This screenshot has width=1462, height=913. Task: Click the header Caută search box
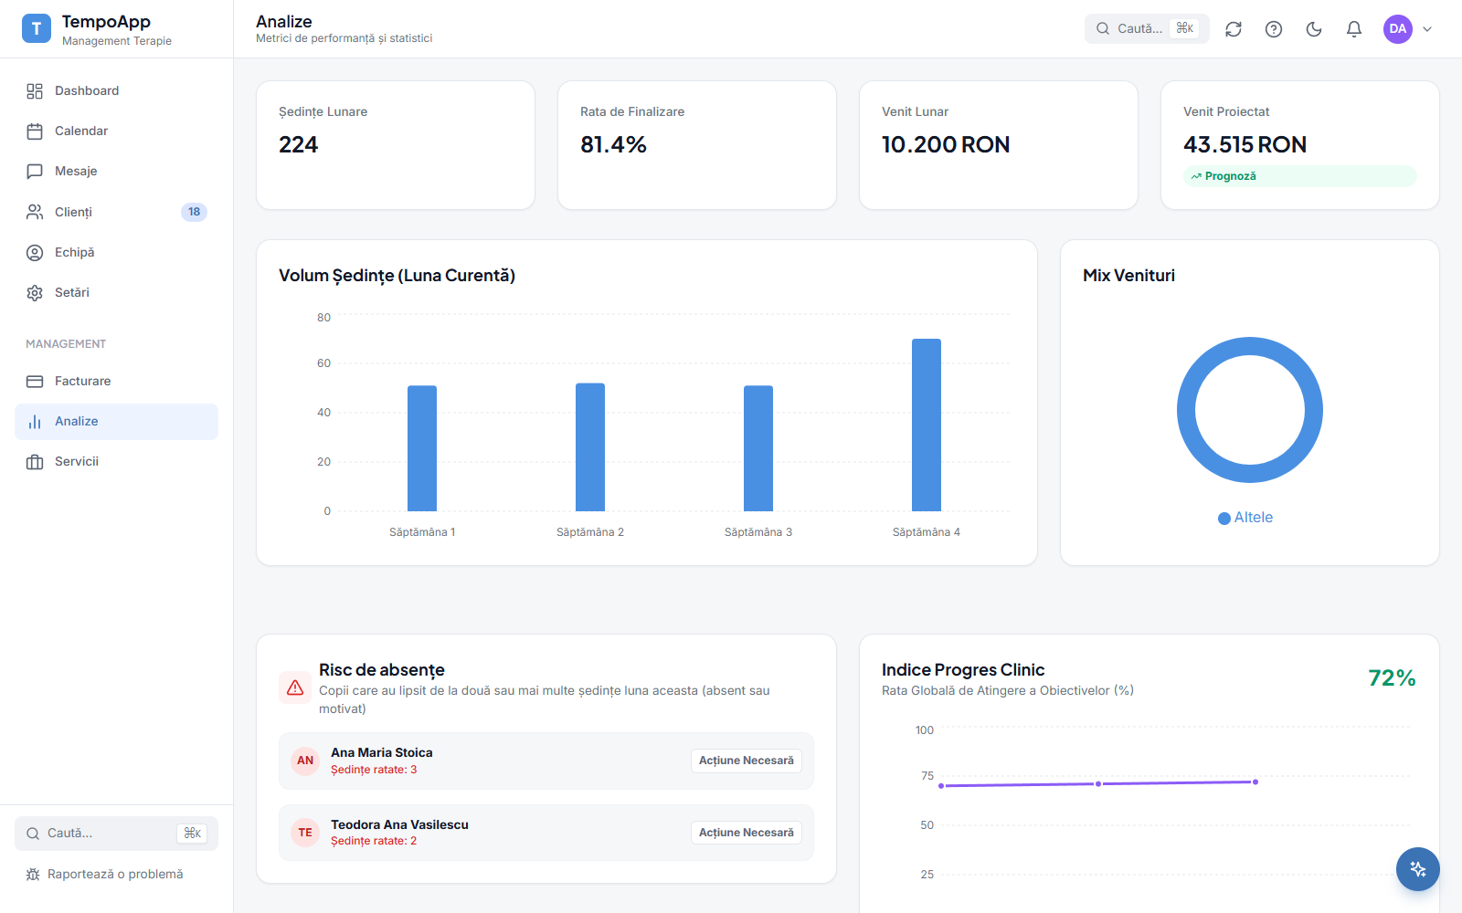1147,28
